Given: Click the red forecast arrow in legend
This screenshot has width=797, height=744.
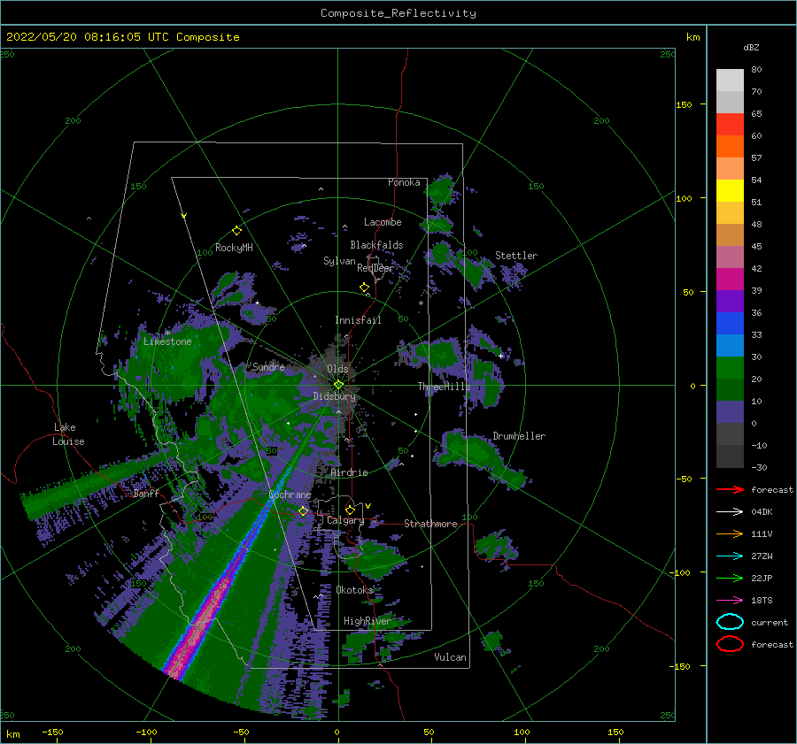Looking at the screenshot, I should 730,489.
